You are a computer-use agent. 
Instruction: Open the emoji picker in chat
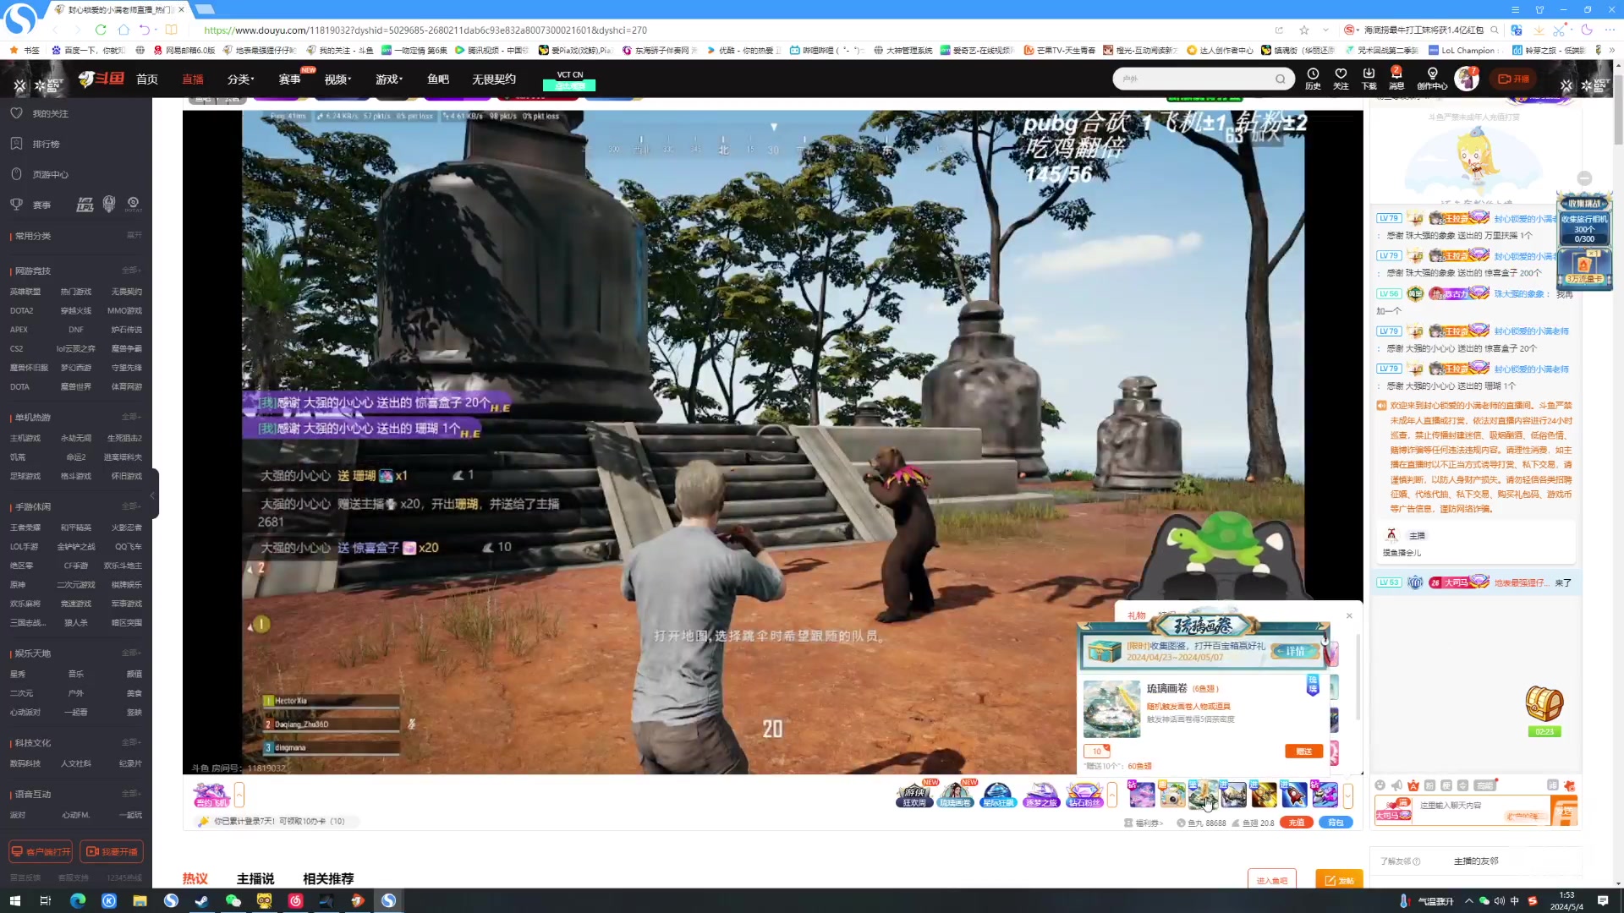click(x=1380, y=785)
